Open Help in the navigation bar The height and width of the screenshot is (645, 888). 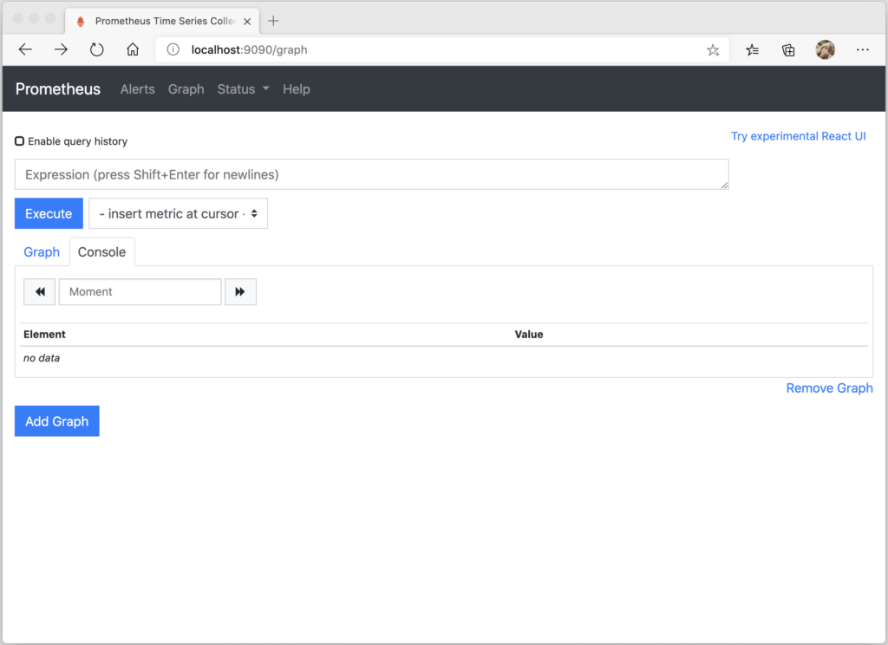[x=297, y=89]
